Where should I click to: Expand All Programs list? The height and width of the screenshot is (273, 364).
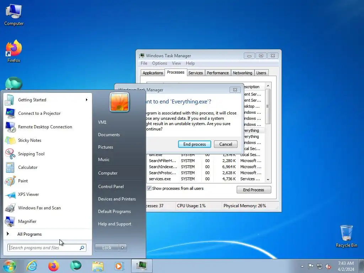[x=30, y=234]
